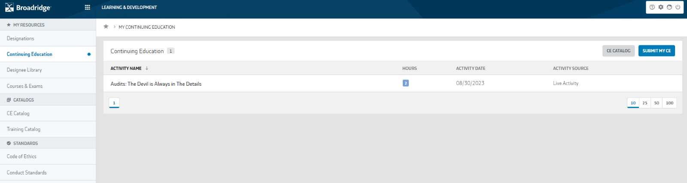
Task: Collapse the Standards sidebar section
Action: (25, 143)
